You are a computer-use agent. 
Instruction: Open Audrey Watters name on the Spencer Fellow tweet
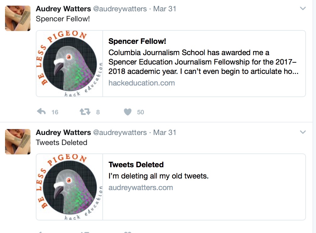63,9
